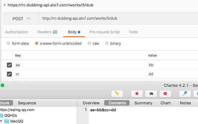The image size is (198, 124).
Task: Click the aa=bb&cc=dd body text in Charles
Action: (x=103, y=110)
